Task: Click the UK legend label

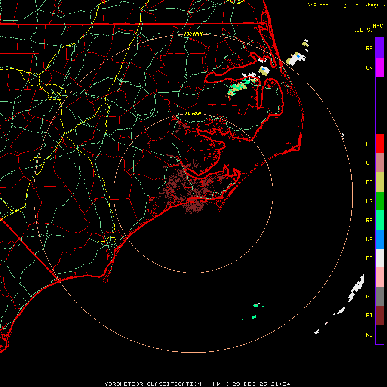Action: [x=369, y=68]
